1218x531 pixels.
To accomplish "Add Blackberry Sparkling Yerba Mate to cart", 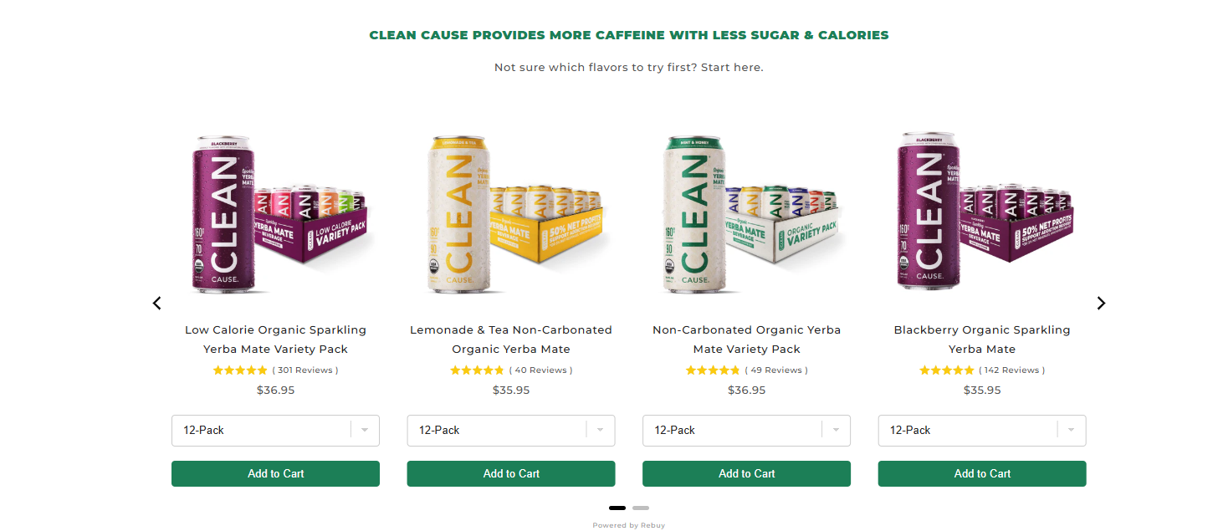I will tap(982, 473).
